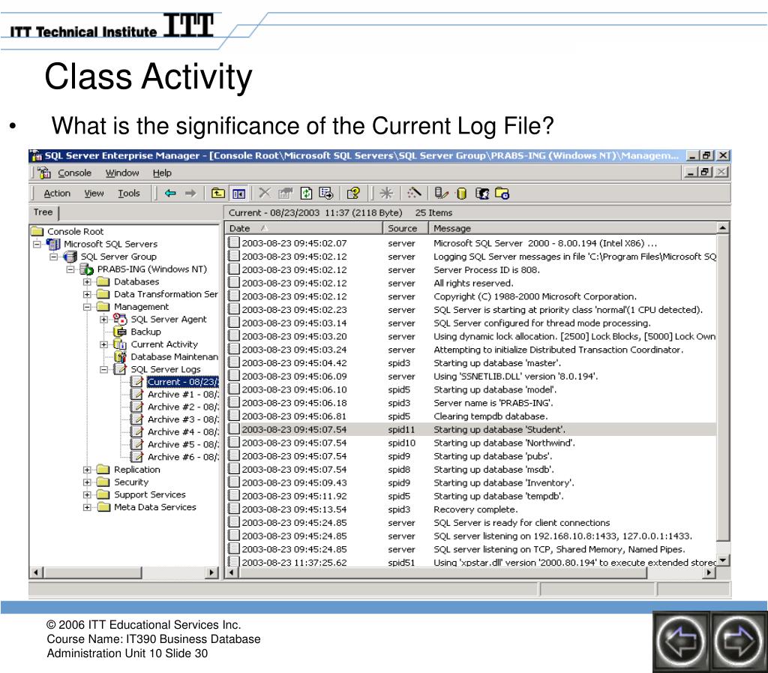Viewport: 768px width, 673px height.
Task: Expand the Support Services folder
Action: pos(87,494)
